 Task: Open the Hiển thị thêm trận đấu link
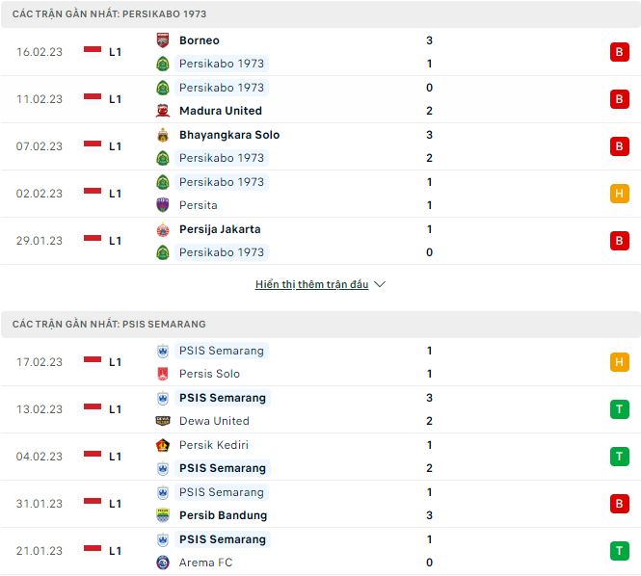coord(311,285)
